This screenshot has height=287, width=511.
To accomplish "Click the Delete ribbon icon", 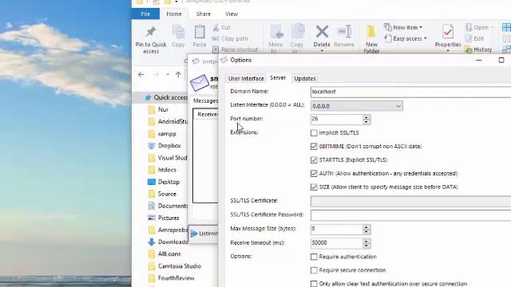I will (322, 32).
